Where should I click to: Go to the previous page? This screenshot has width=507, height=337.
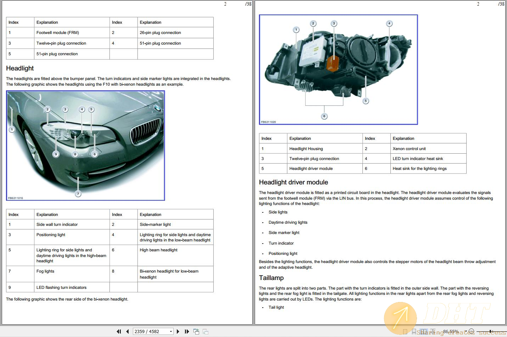128,332
